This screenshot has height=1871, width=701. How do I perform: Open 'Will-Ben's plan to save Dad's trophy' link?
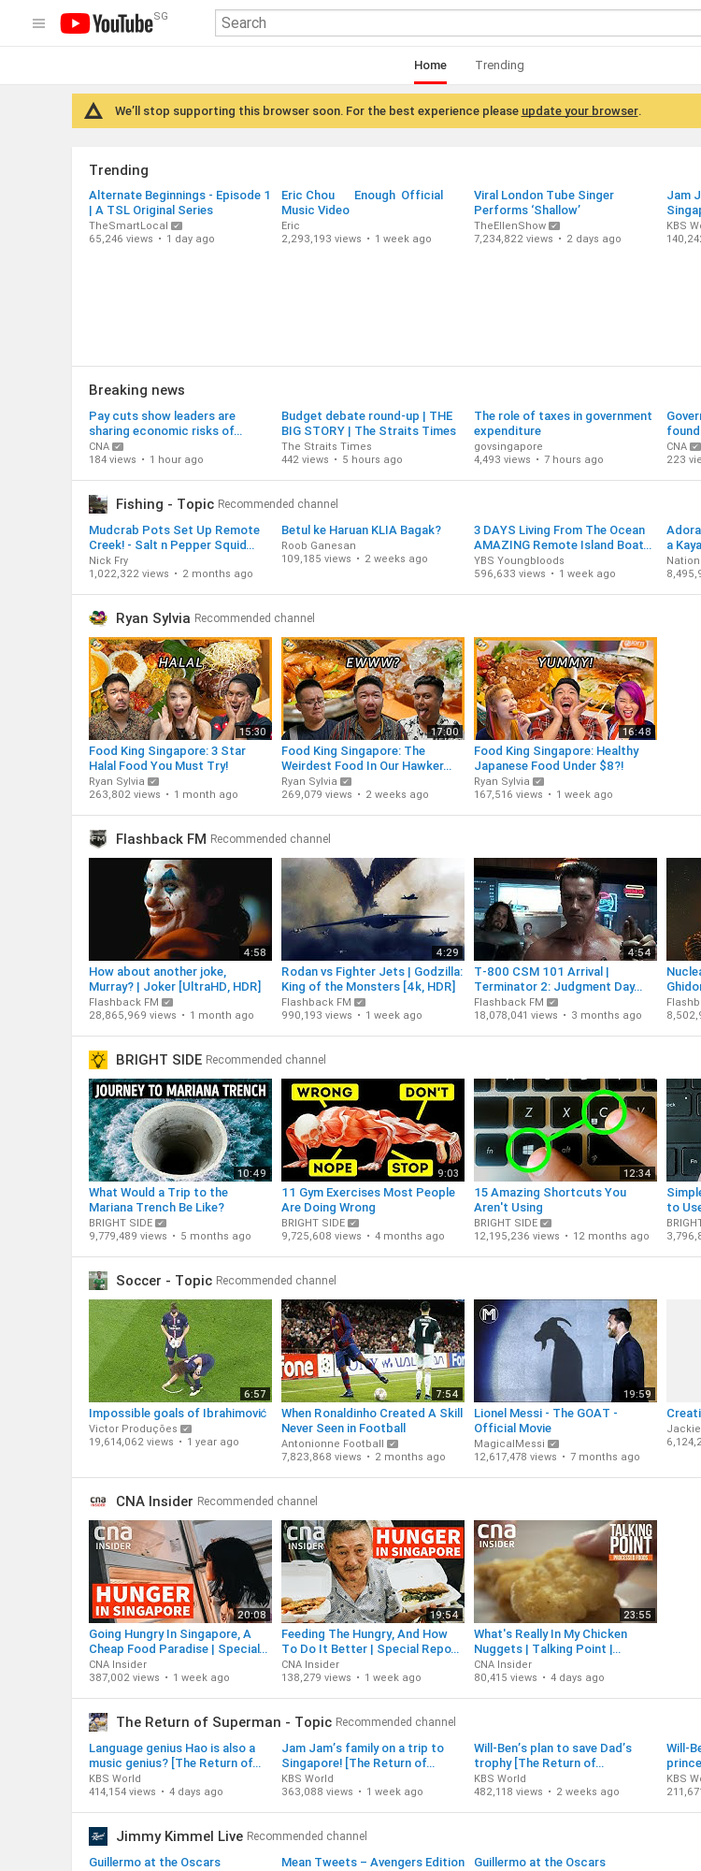pyautogui.click(x=553, y=1756)
